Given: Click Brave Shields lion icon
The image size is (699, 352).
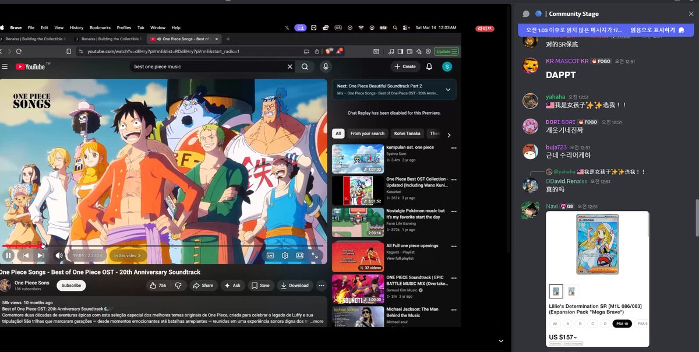Looking at the screenshot, I should tap(329, 51).
